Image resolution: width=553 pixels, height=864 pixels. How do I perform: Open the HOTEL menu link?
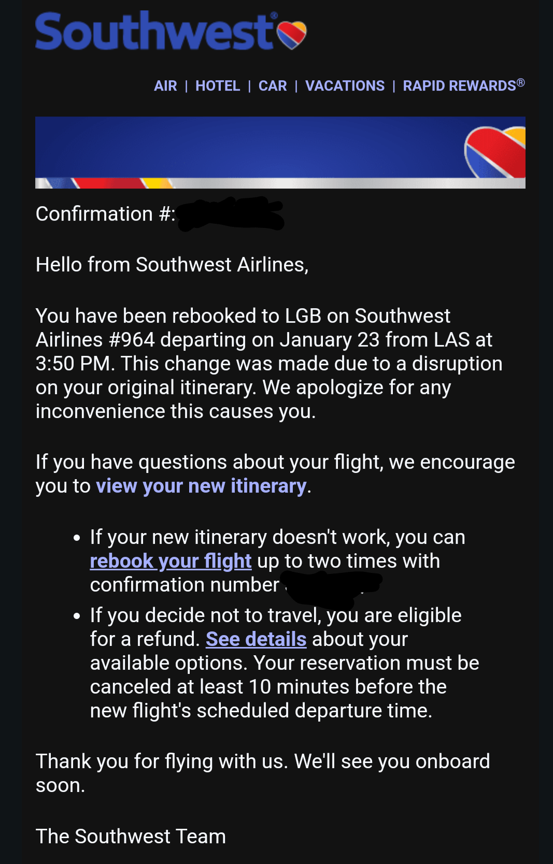pos(218,86)
